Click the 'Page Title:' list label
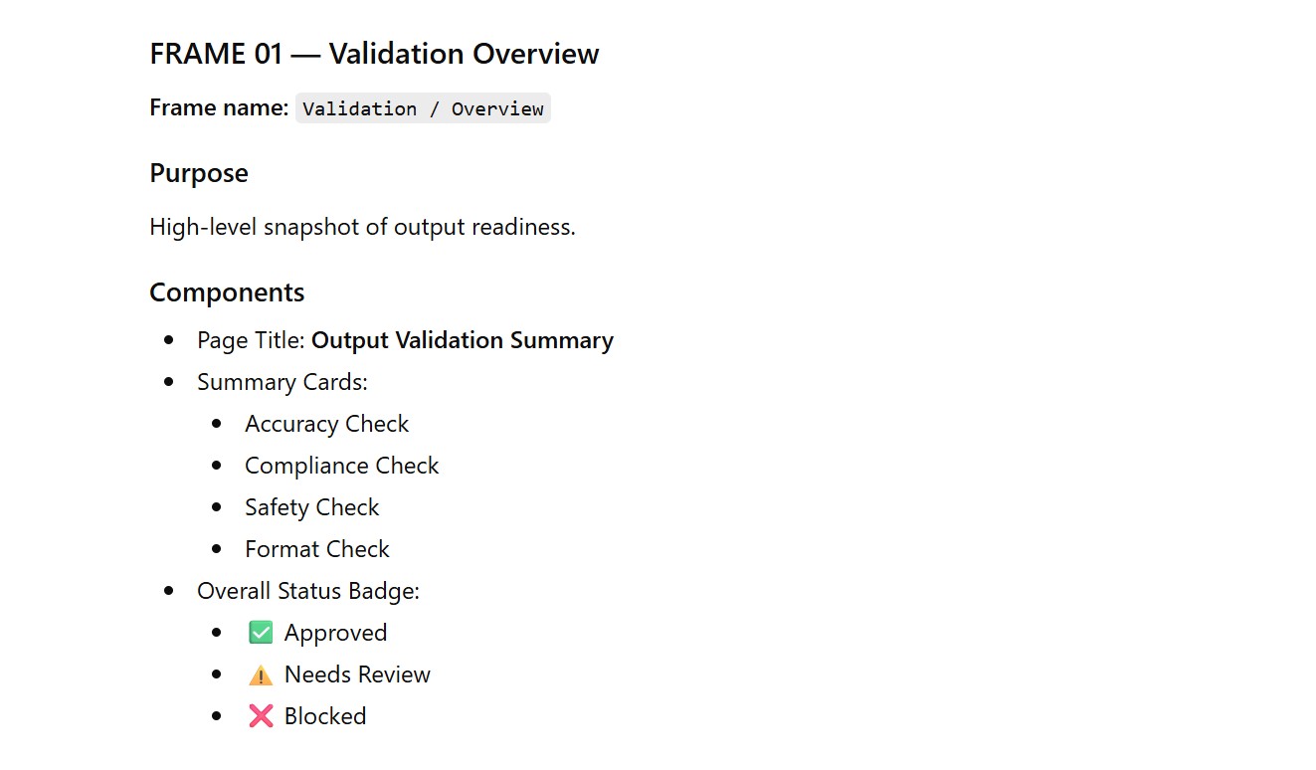Viewport: 1316px width, 770px height. pos(251,340)
